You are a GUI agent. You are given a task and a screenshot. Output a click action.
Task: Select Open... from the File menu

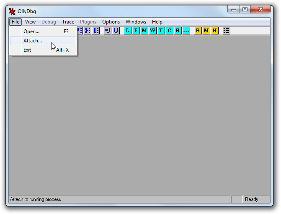click(43, 31)
